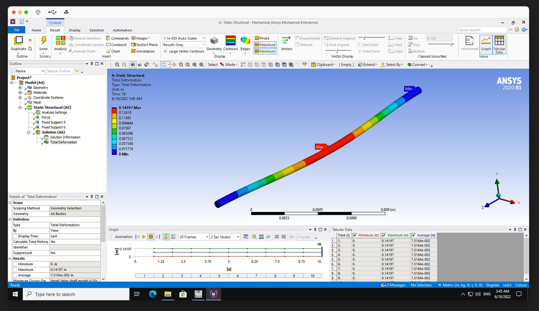Play the animation
This screenshot has height=311, width=539.
pyautogui.click(x=144, y=237)
